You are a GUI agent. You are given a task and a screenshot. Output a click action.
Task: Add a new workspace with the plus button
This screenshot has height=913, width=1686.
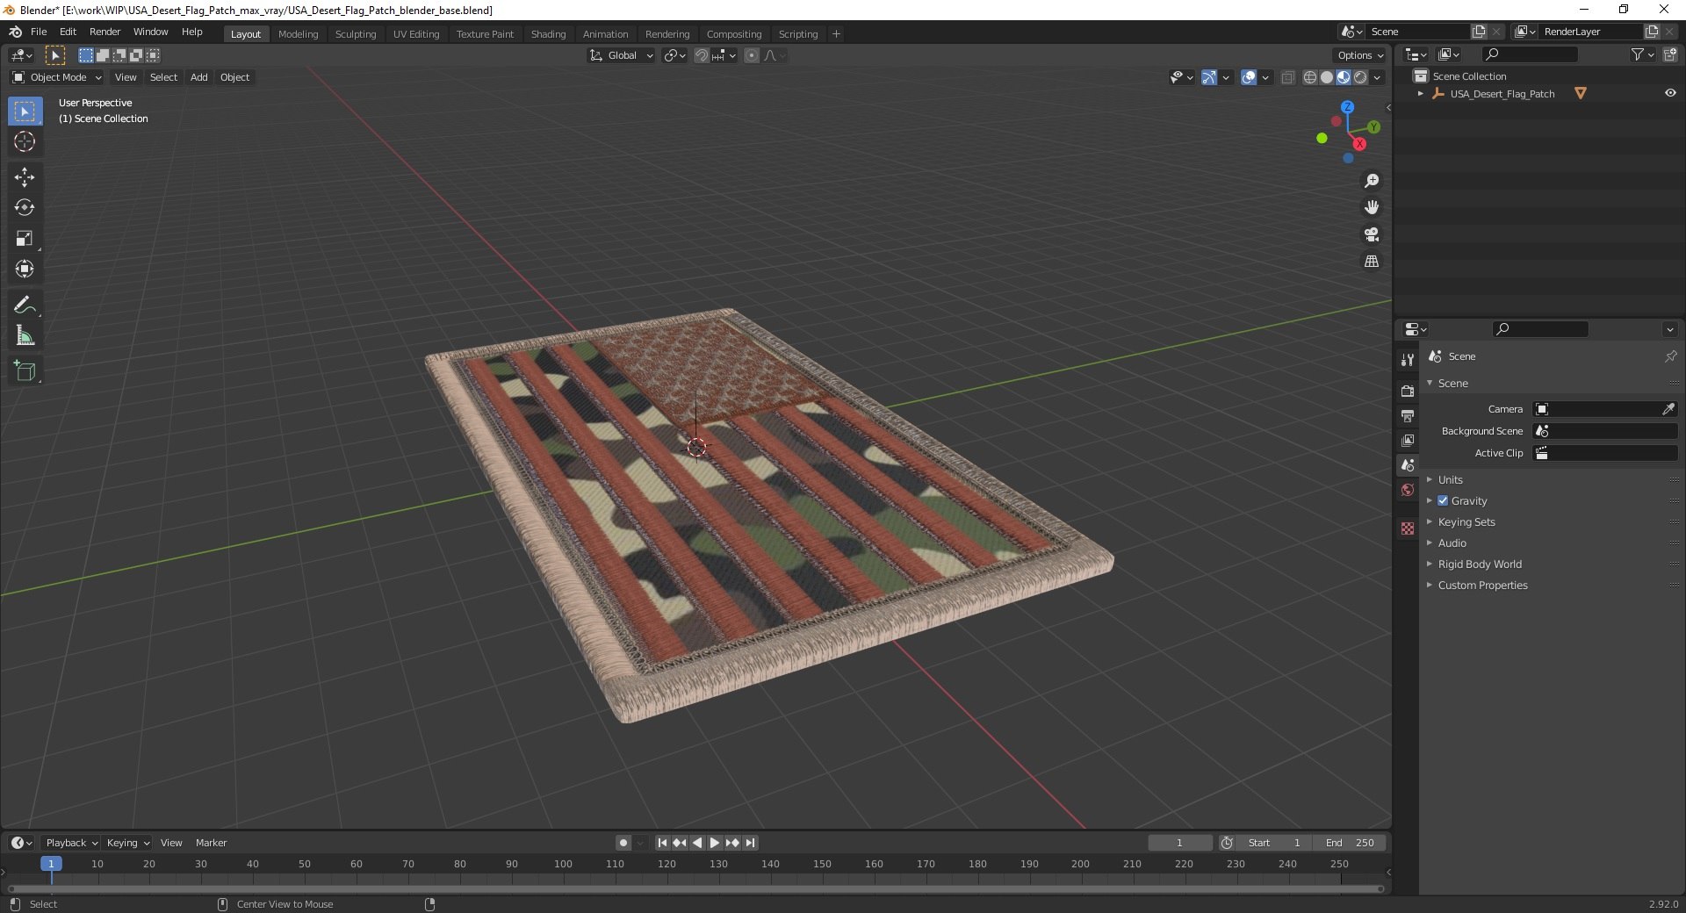point(836,34)
